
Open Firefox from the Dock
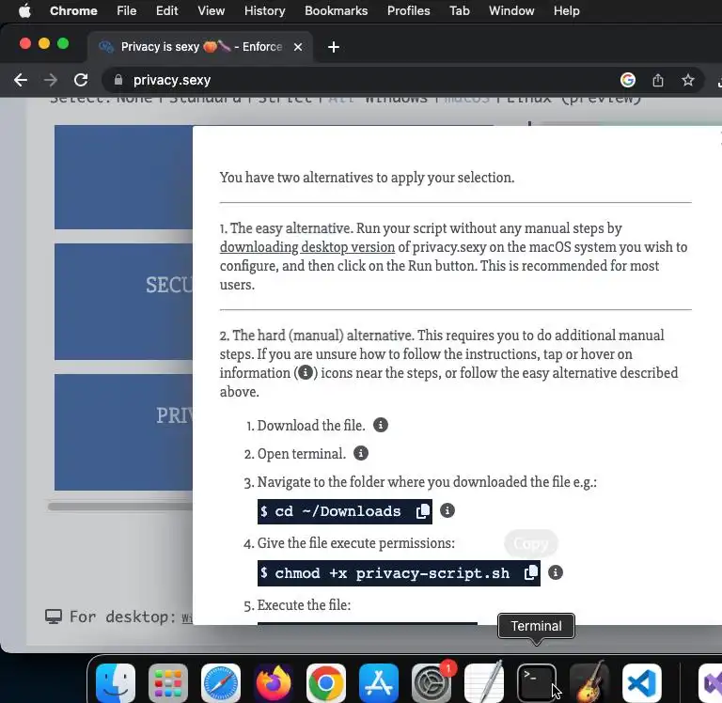coord(274,682)
